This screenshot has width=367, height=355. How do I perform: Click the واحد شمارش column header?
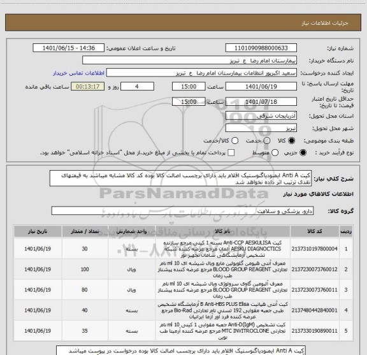131,231
